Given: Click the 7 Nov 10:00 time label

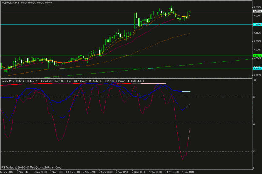Looking at the screenshot, I should click(x=188, y=172).
